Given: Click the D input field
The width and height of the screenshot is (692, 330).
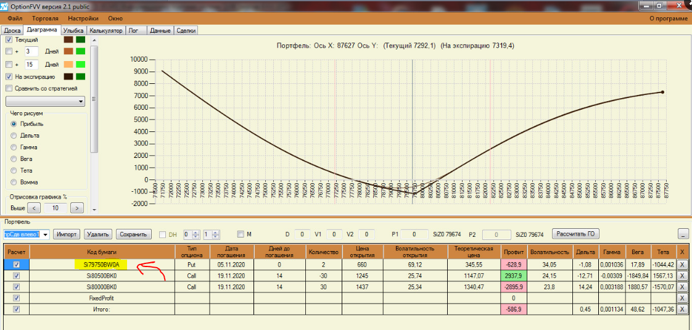Looking at the screenshot, I should click(x=302, y=234).
